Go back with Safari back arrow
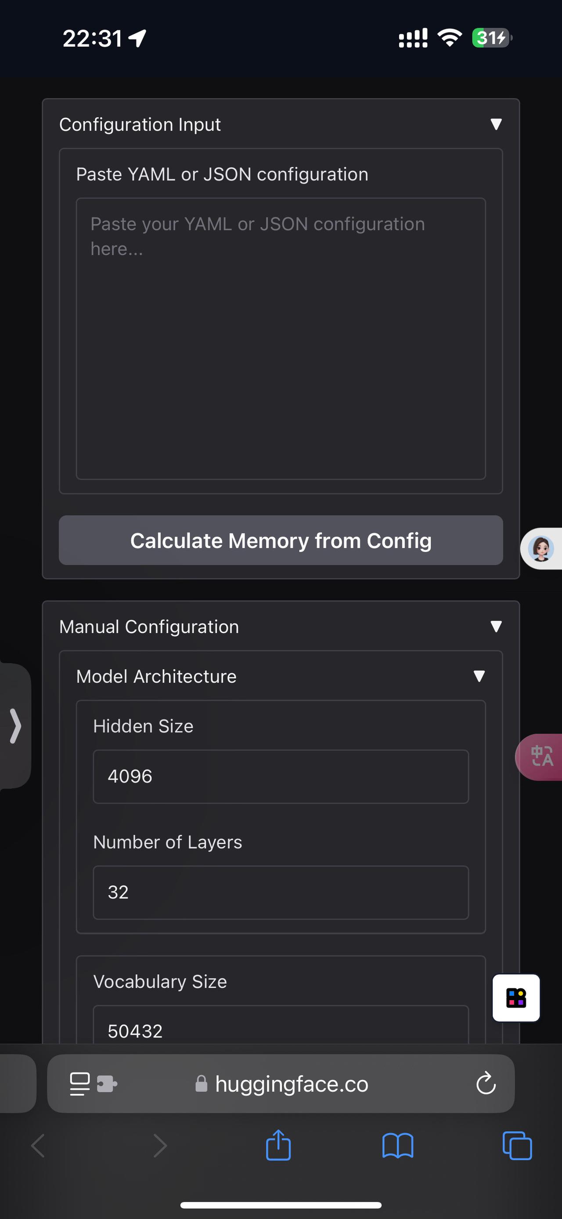The image size is (562, 1219). coord(38,1146)
